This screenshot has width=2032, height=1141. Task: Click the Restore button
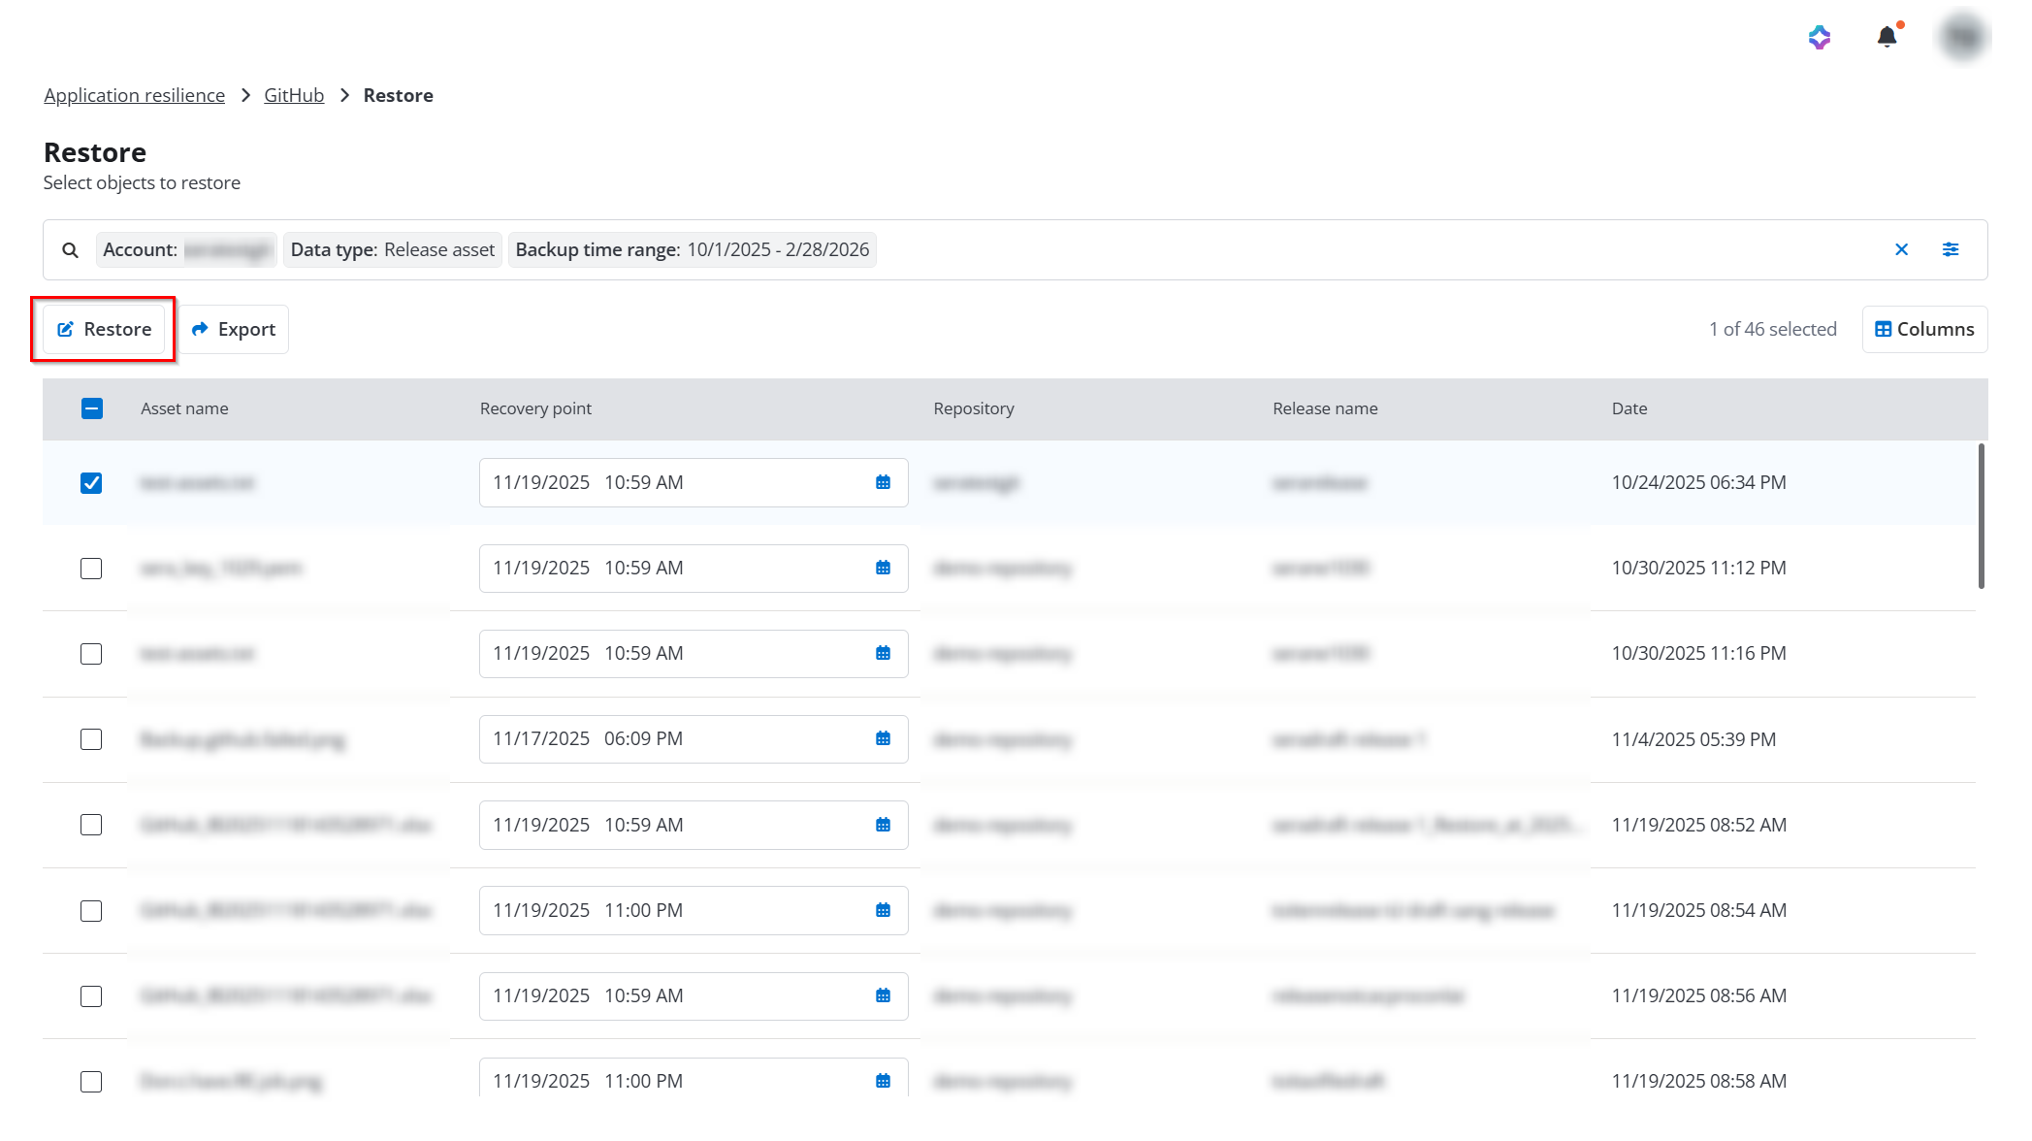pos(104,329)
